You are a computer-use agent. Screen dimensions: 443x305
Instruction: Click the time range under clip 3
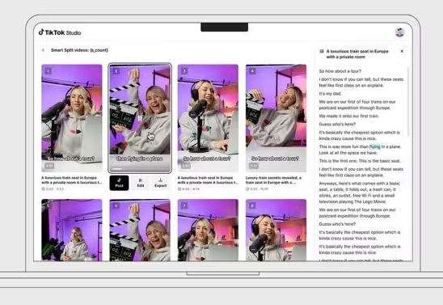pos(191,189)
